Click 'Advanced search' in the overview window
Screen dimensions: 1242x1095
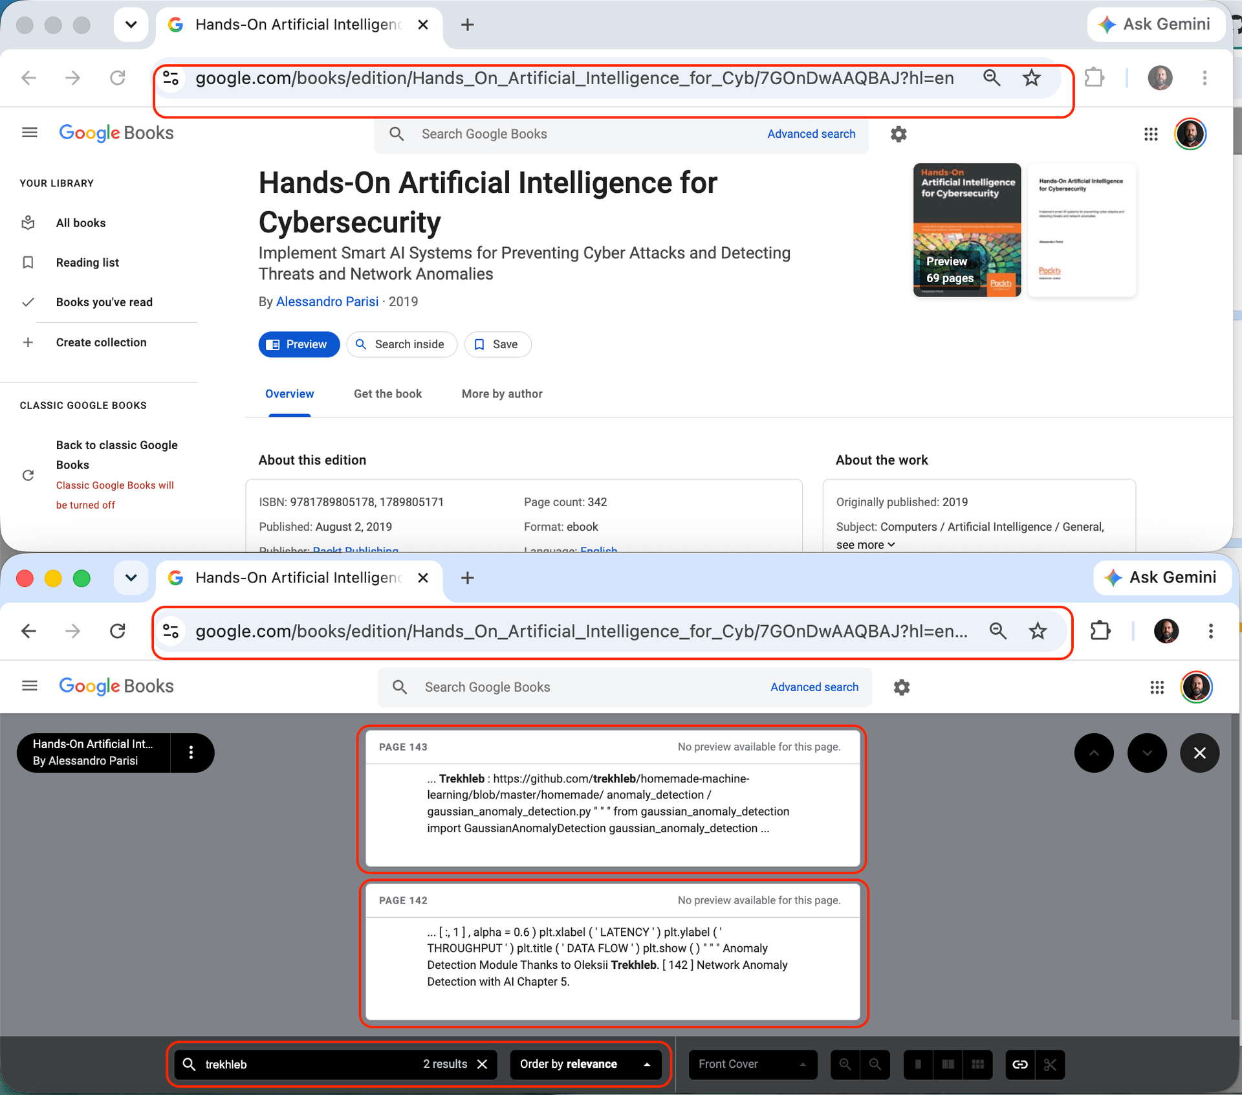pyautogui.click(x=811, y=134)
